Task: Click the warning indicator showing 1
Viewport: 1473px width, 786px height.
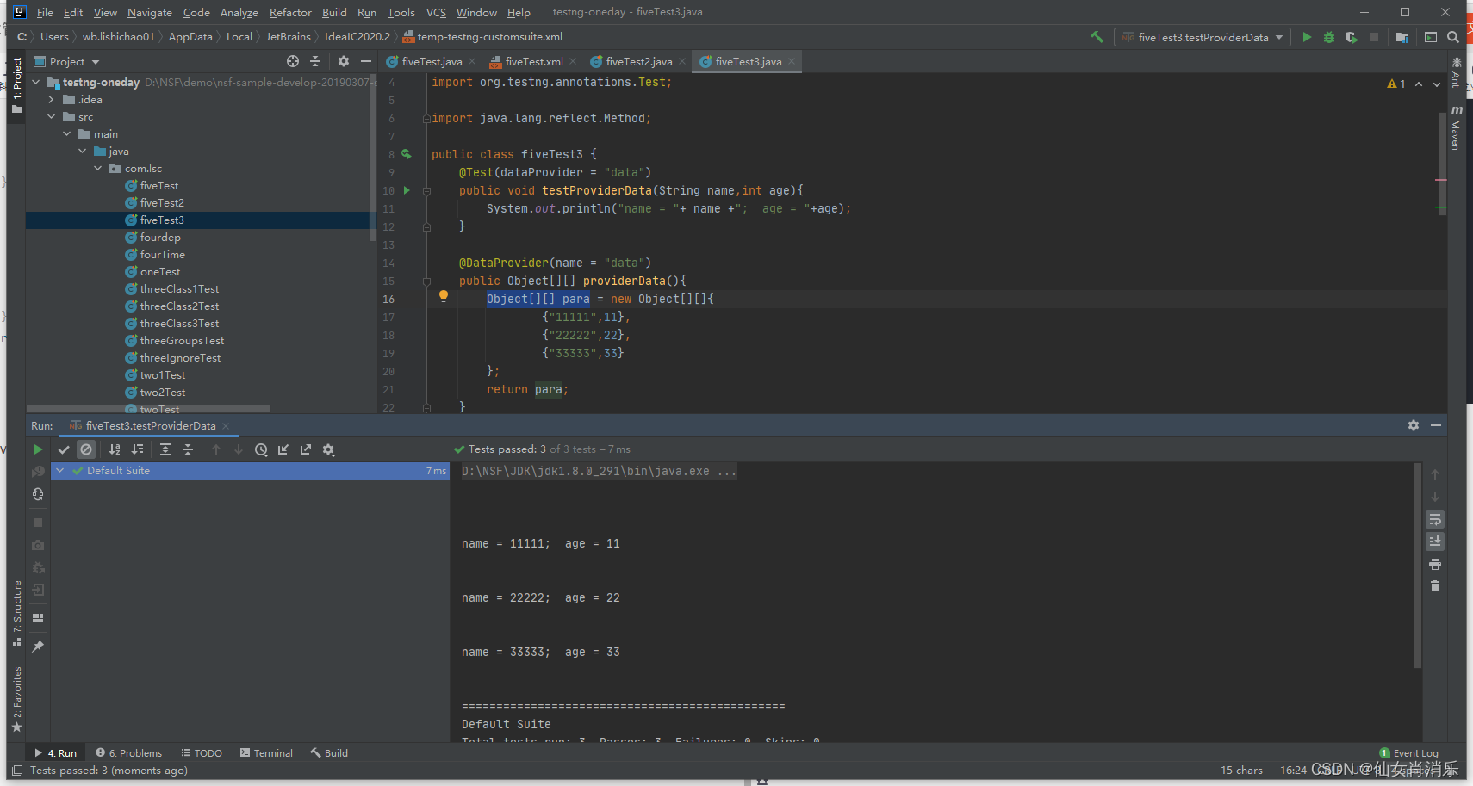Action: (1396, 84)
